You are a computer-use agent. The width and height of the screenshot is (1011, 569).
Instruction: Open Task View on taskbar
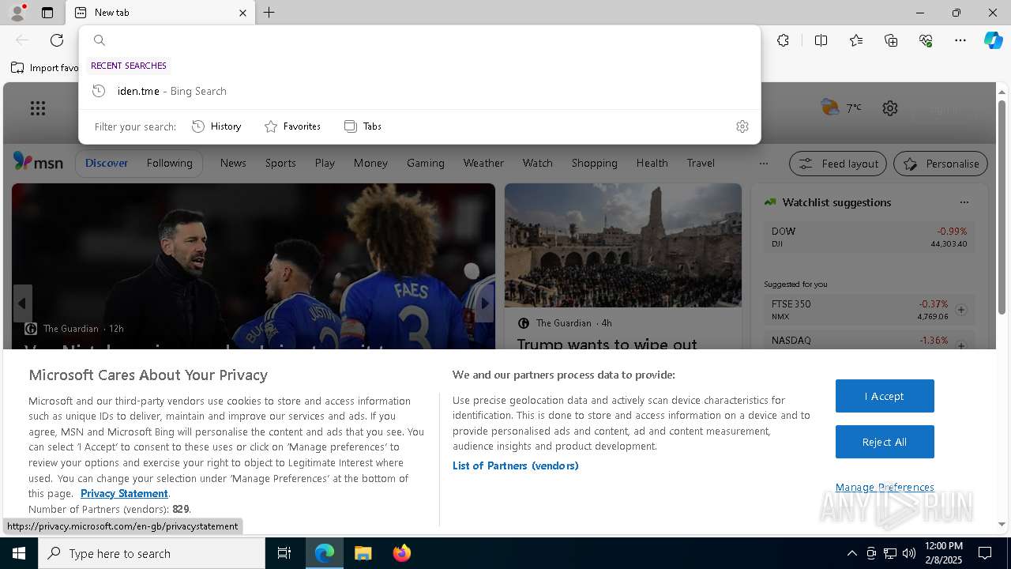[284, 553]
